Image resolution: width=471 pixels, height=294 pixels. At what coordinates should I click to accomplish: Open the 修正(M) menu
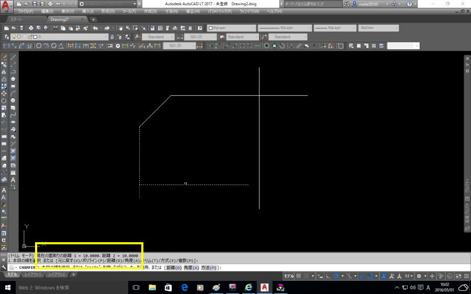coord(193,11)
